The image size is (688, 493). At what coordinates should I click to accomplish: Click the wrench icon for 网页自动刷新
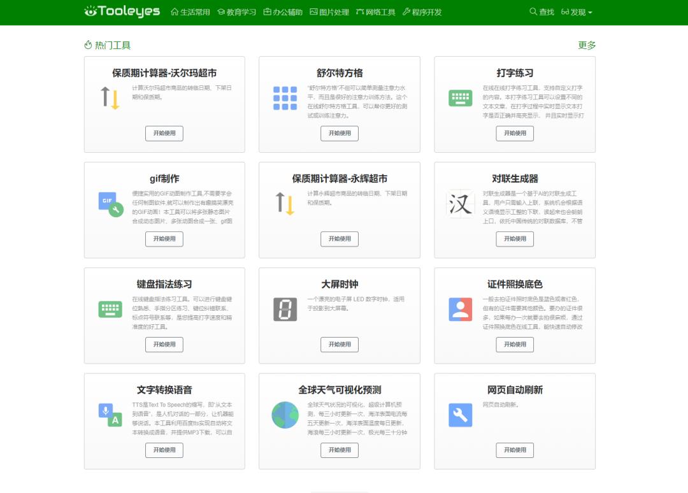460,414
